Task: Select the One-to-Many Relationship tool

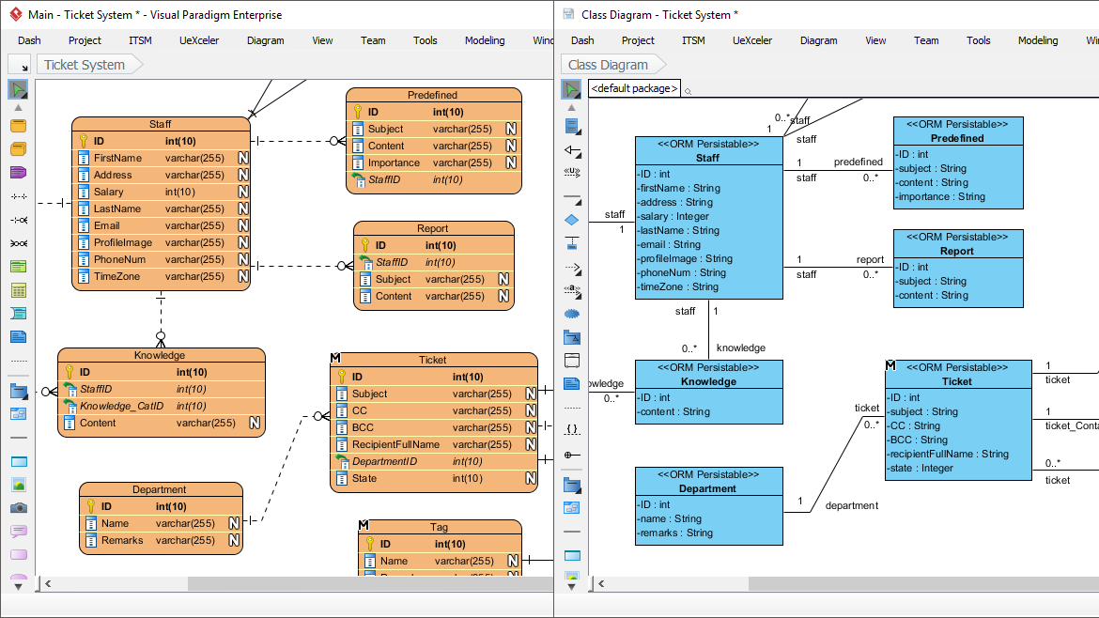Action: coord(17,220)
